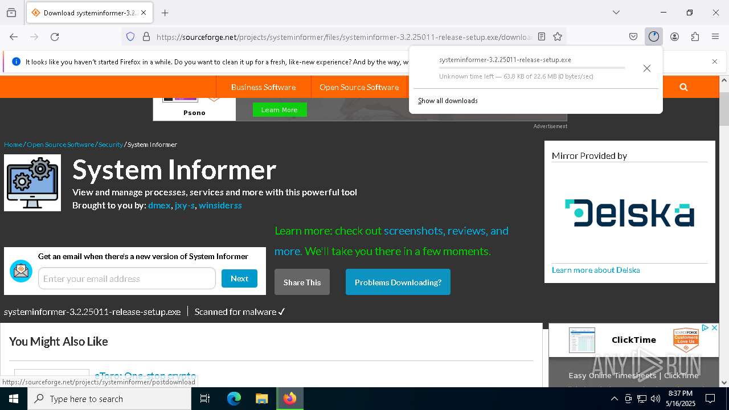Open Firefox application hamburger menu
The height and width of the screenshot is (410, 729).
click(715, 36)
